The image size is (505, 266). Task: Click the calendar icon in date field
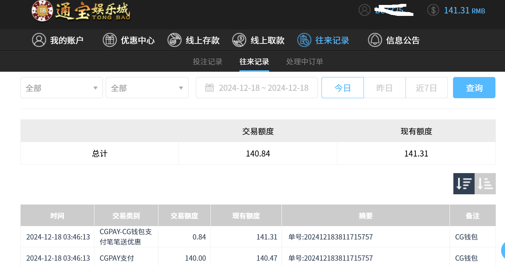(x=209, y=88)
